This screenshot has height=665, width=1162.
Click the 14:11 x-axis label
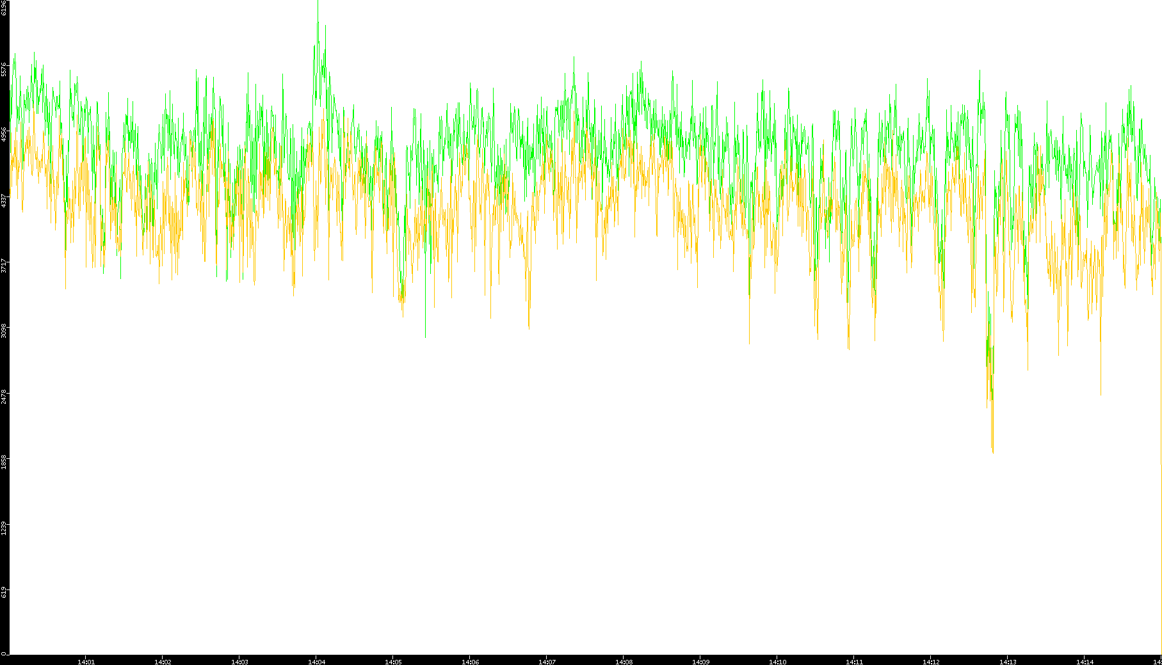(x=854, y=661)
